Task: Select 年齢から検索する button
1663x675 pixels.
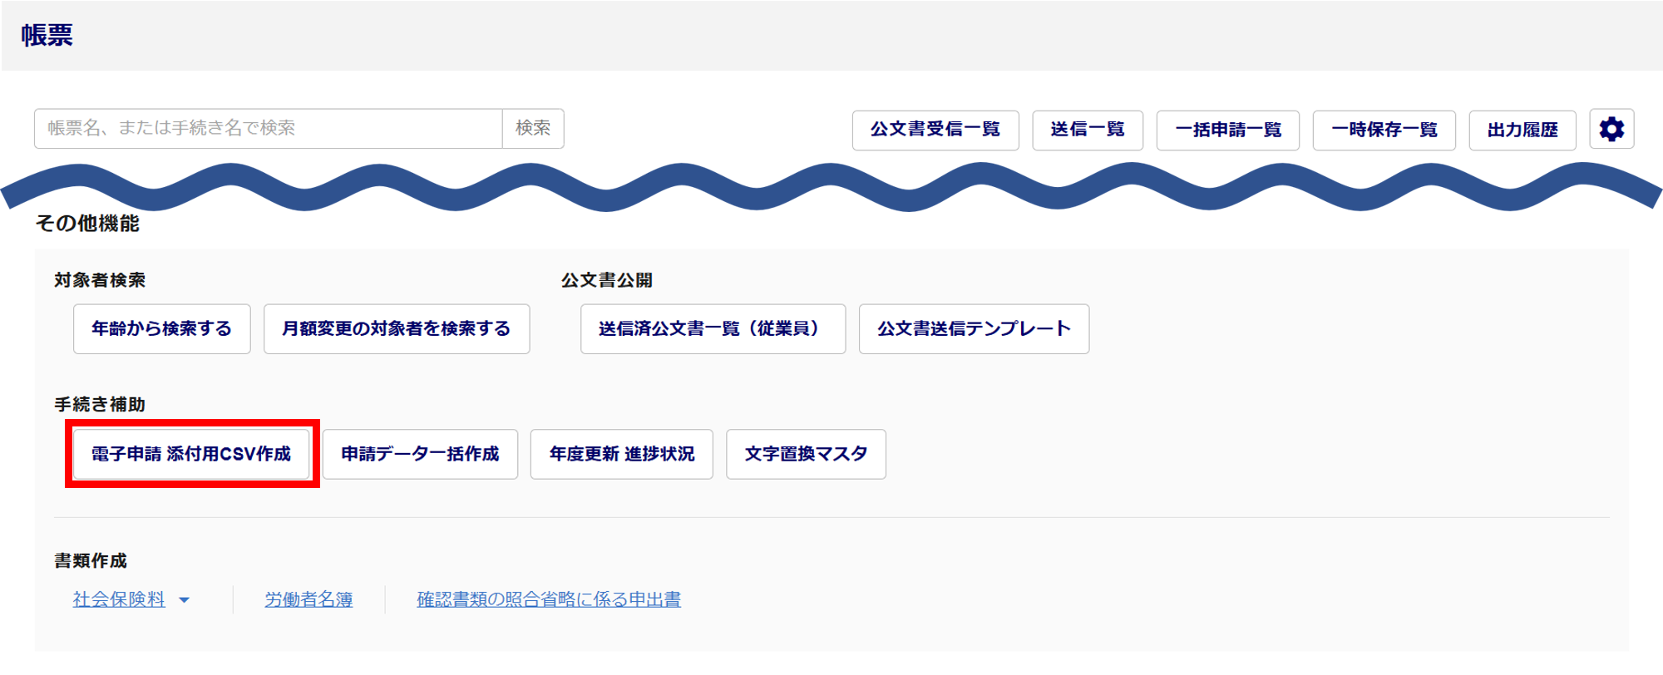Action: pos(161,329)
